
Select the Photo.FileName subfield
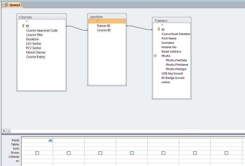tap(177, 65)
